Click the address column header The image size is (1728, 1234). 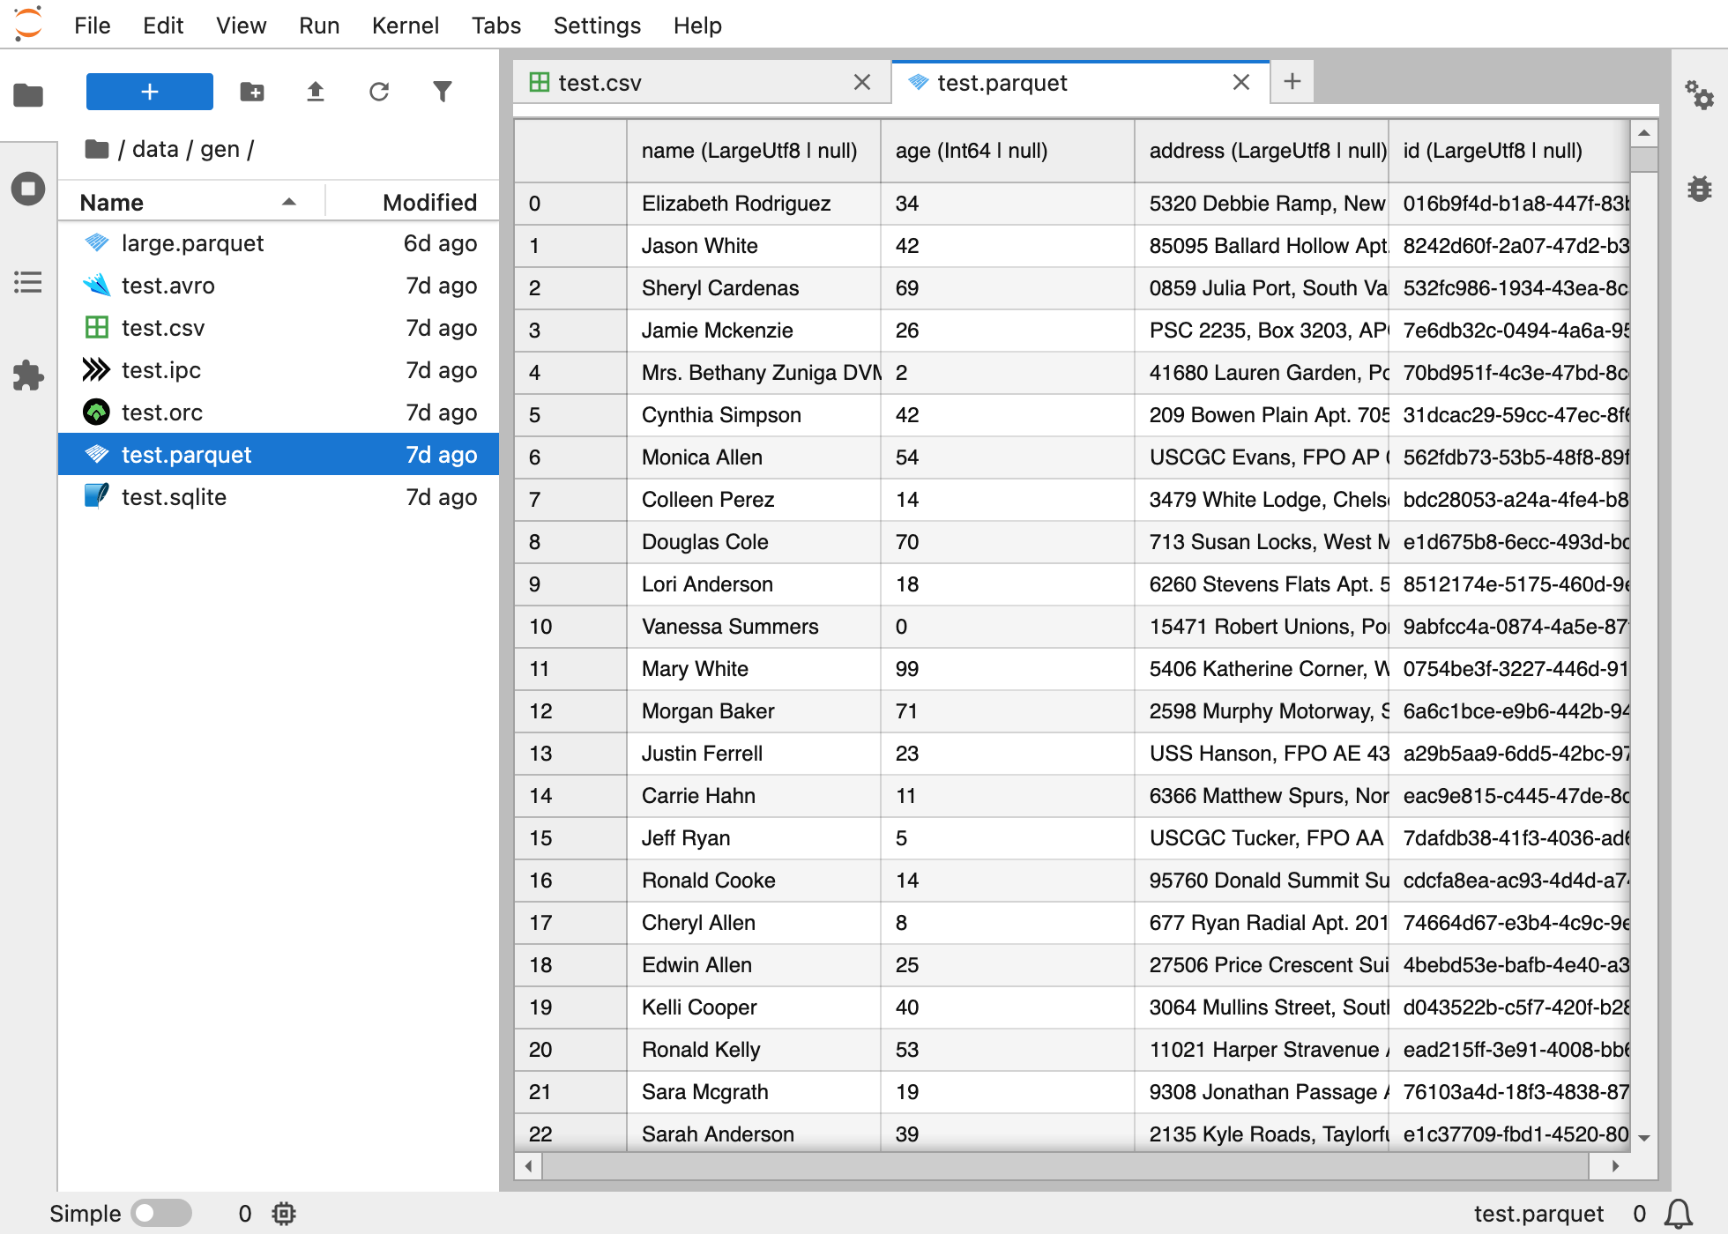point(1262,151)
